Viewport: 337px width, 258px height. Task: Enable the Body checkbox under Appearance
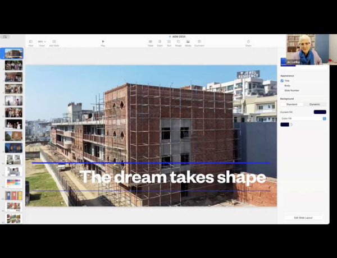tap(282, 85)
